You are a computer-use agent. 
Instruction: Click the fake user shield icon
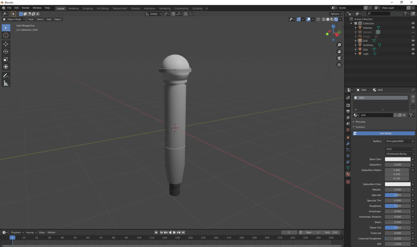395,115
